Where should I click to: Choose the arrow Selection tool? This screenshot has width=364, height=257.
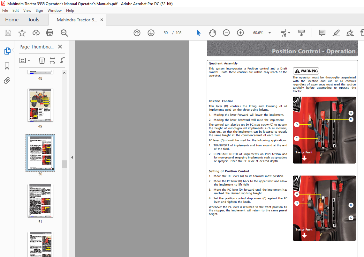pyautogui.click(x=198, y=33)
